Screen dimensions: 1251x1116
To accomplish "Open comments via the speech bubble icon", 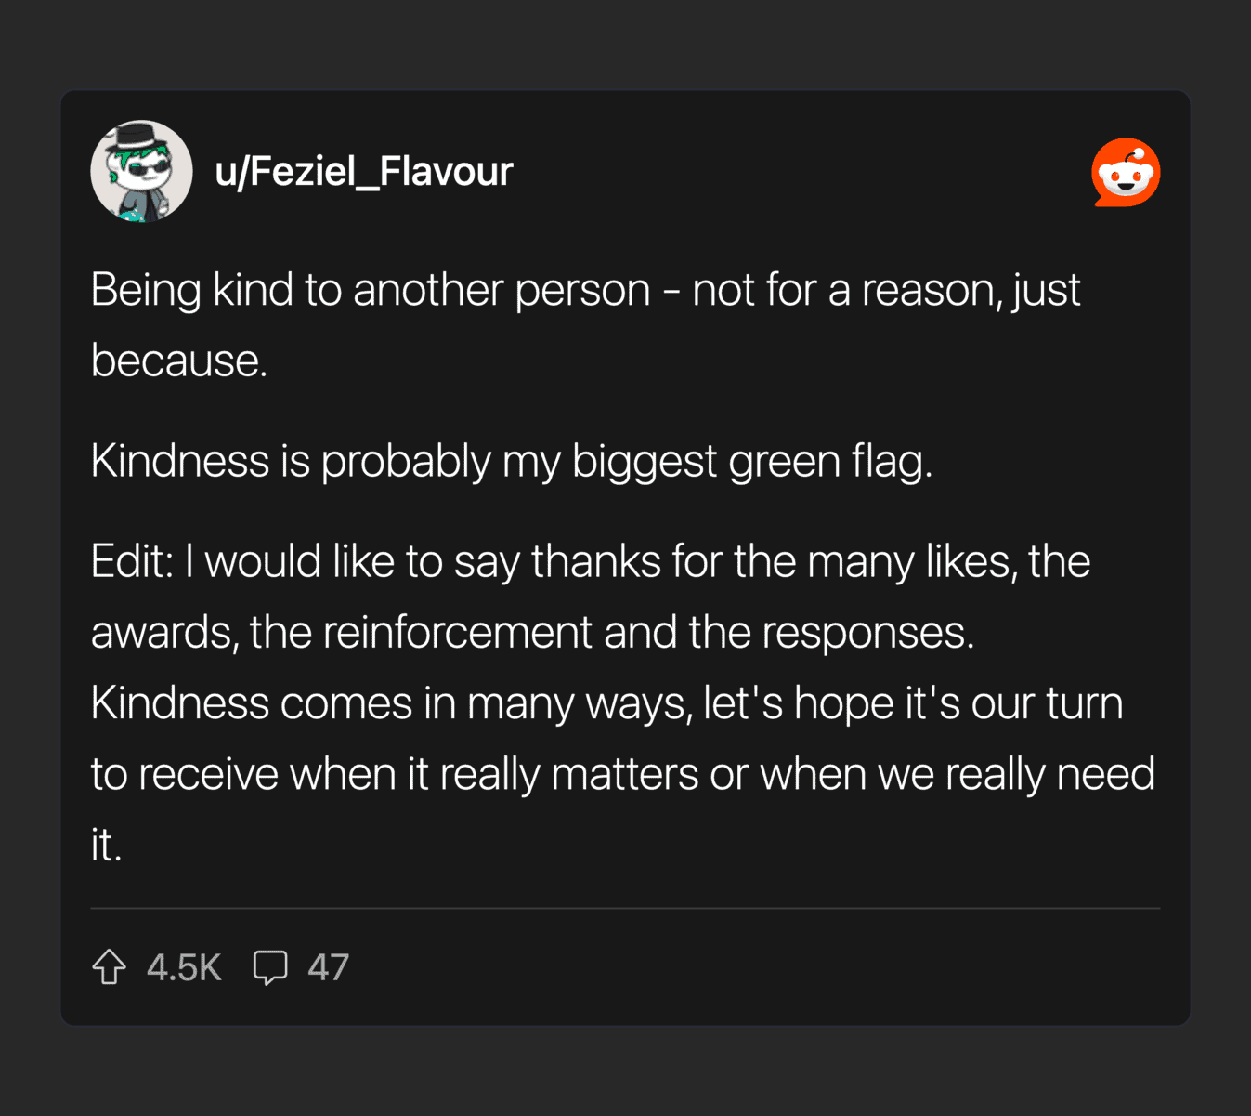I will pyautogui.click(x=270, y=967).
